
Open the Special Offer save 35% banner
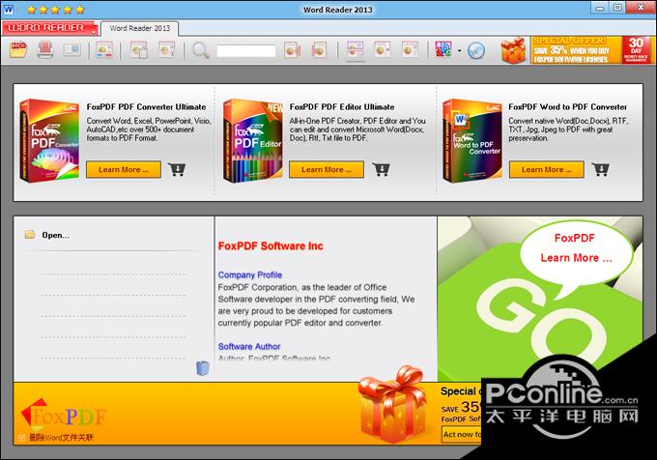[576, 50]
